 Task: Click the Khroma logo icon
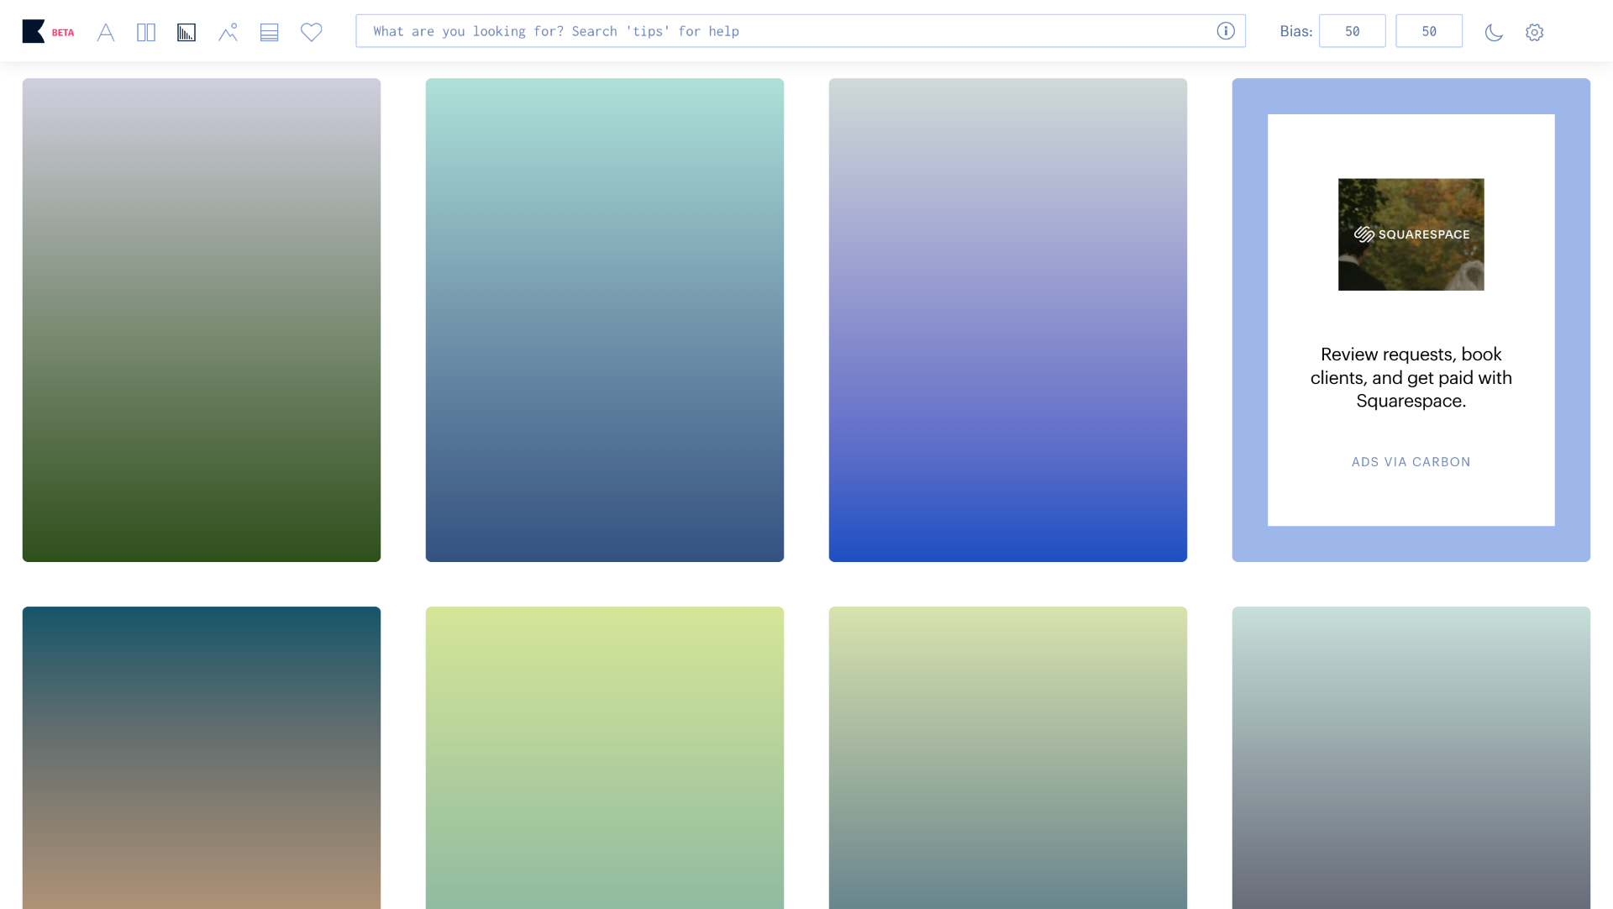pos(34,32)
